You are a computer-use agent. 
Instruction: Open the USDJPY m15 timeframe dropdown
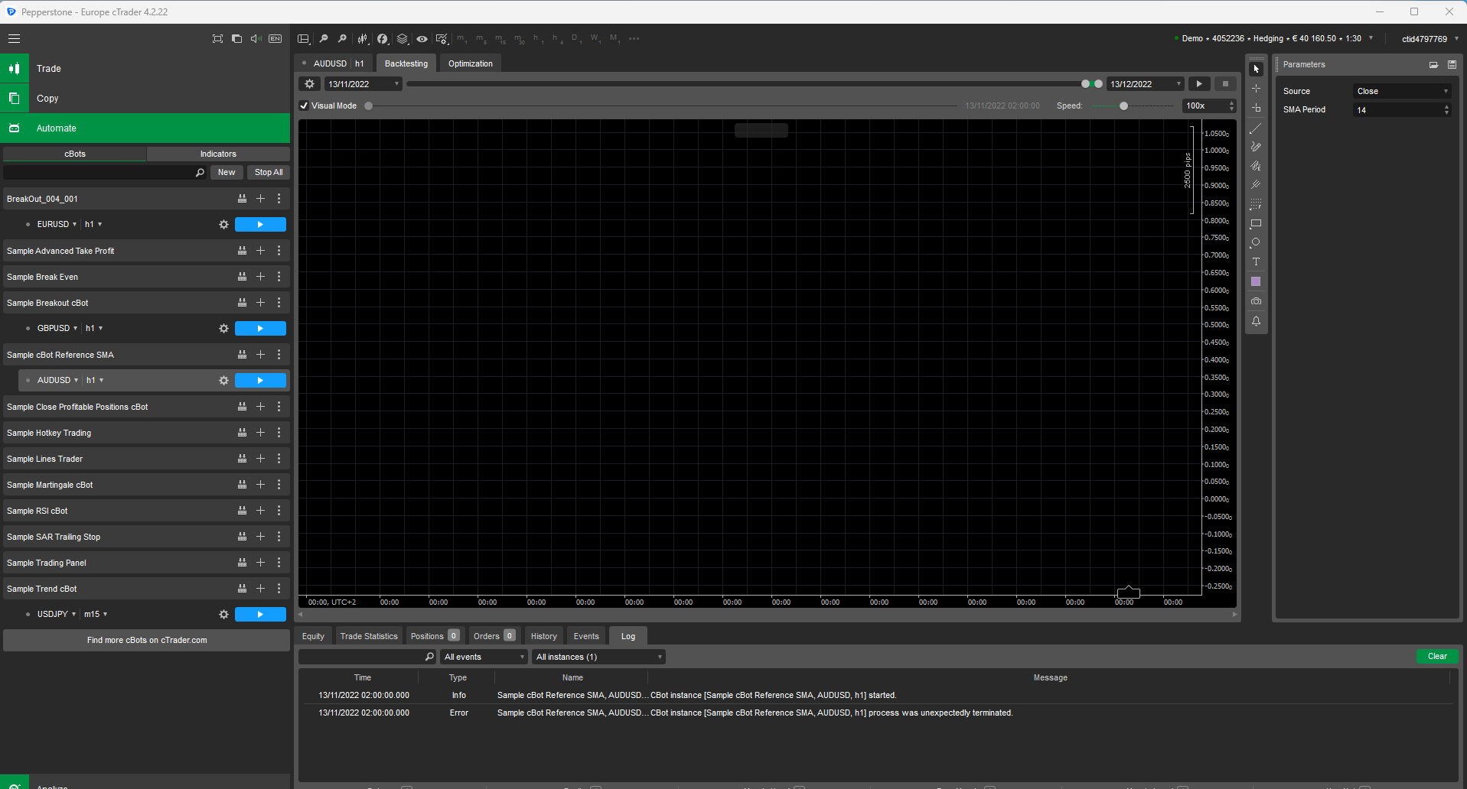96,614
